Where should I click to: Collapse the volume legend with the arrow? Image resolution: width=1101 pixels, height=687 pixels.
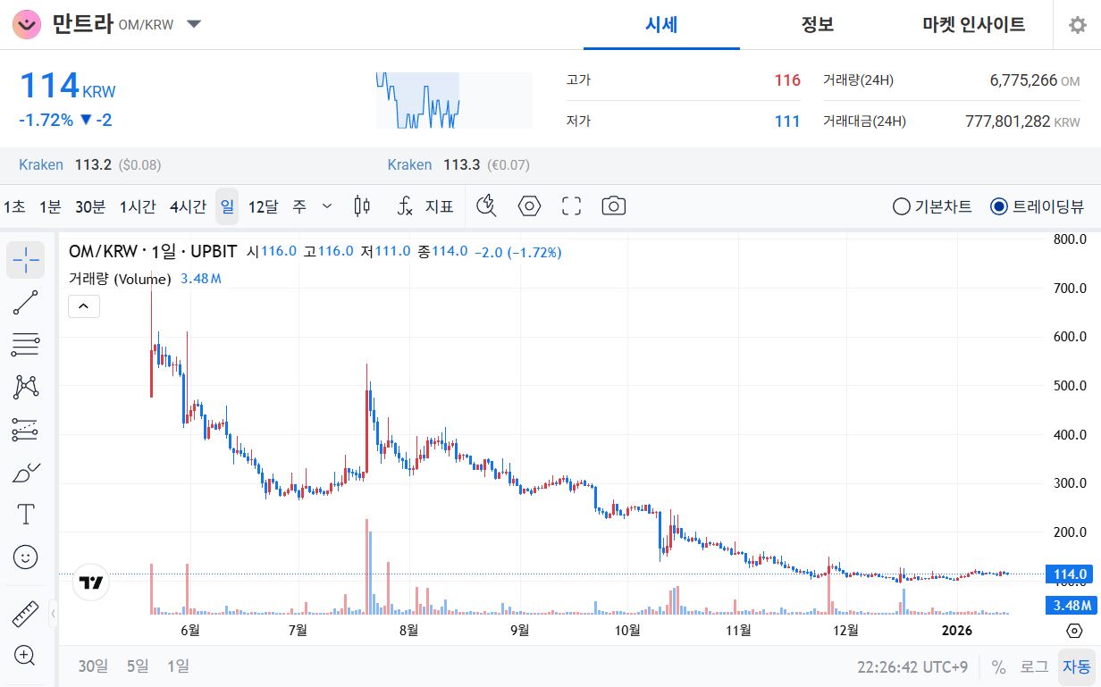click(84, 306)
